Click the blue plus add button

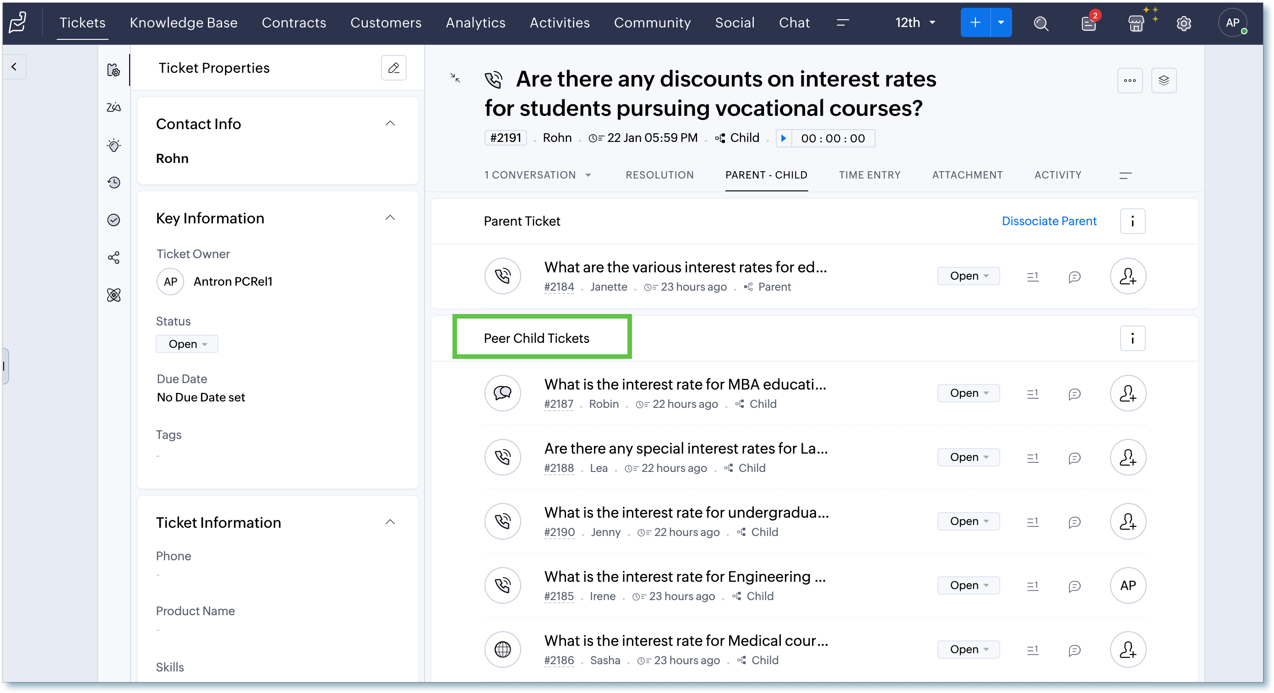click(x=975, y=23)
